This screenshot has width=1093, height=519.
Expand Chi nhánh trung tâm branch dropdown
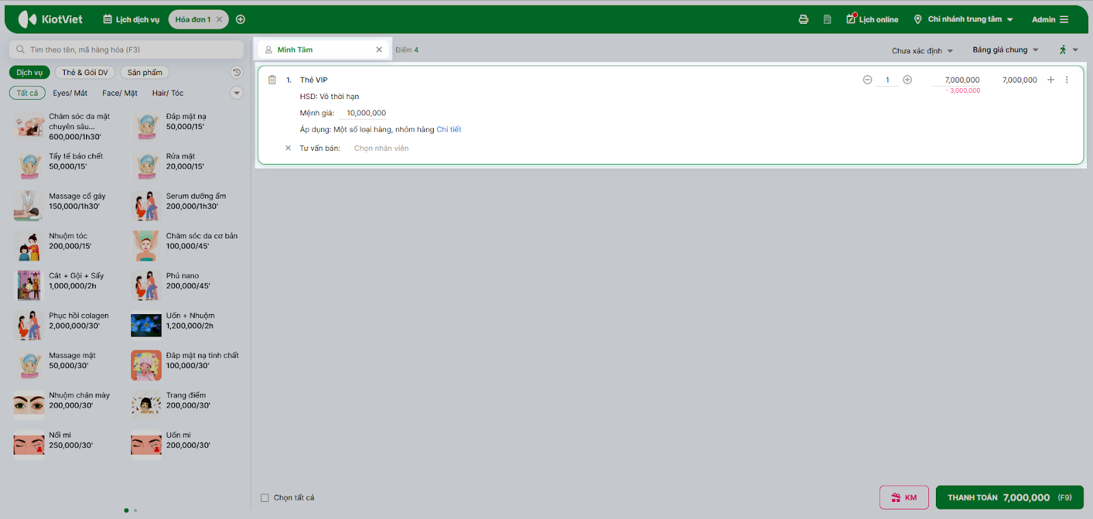coord(963,20)
